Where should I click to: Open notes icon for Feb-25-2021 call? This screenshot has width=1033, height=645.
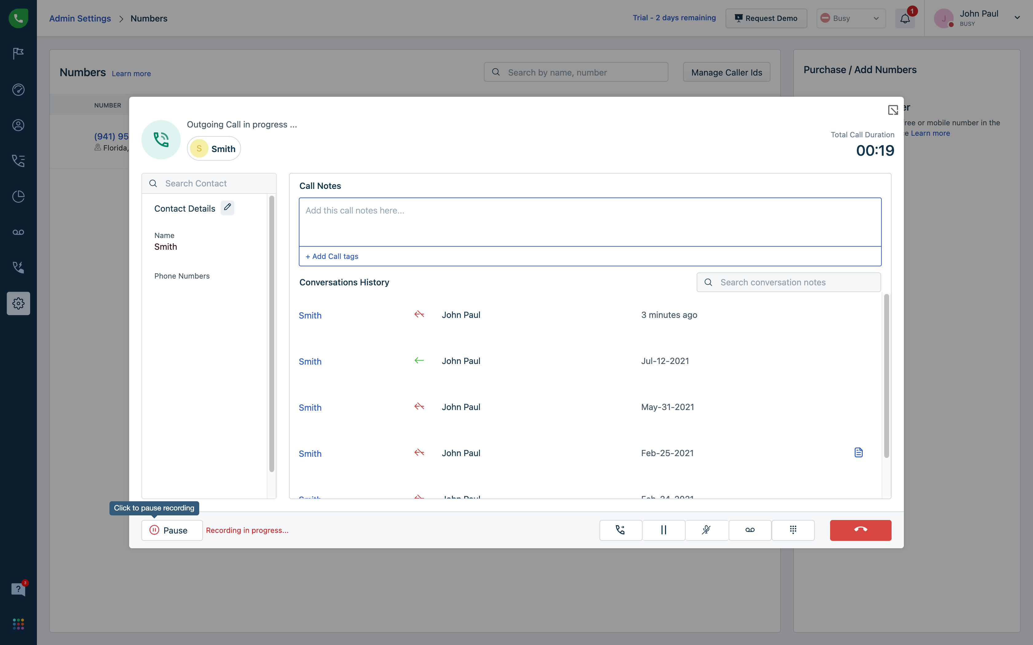858,453
